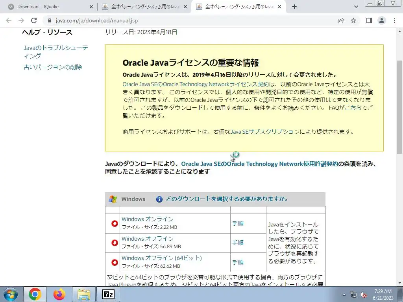Click the scrollbar up arrow
Viewport: 403px width, 302px height.
pos(400,31)
